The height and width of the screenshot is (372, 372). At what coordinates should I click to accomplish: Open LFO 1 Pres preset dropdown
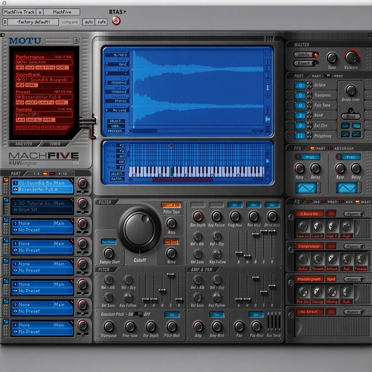pos(310,157)
